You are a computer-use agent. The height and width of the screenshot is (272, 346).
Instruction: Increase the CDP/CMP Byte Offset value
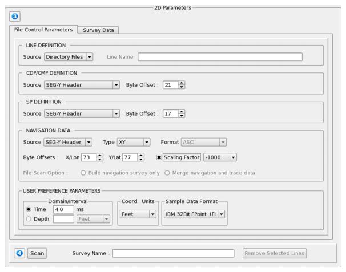point(182,83)
